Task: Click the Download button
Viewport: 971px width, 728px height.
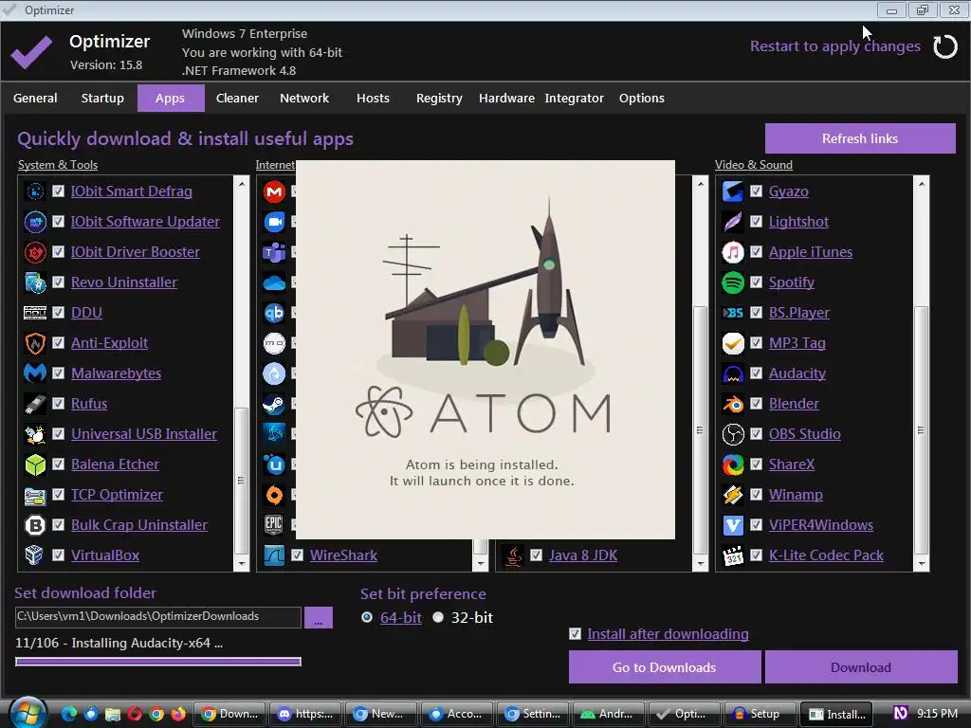Action: click(x=861, y=667)
